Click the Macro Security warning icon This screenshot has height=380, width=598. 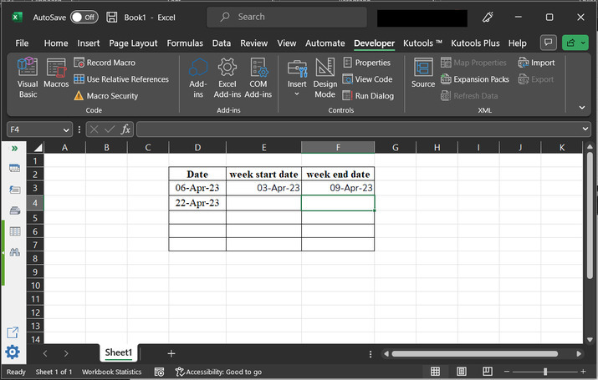(x=79, y=96)
